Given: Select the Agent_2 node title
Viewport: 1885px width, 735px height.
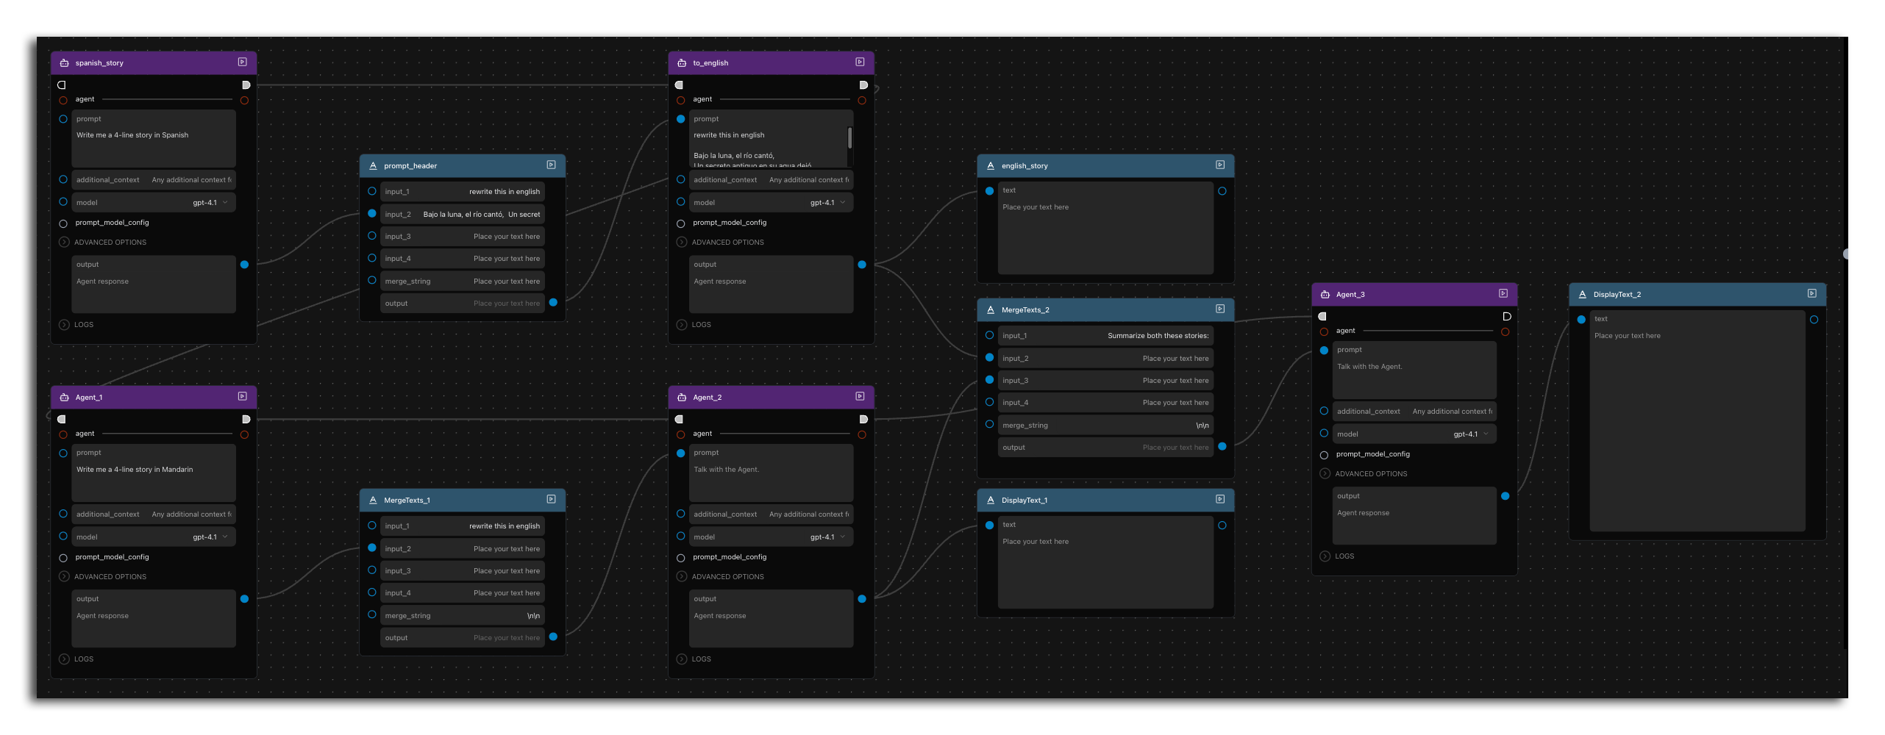Looking at the screenshot, I should pos(707,398).
